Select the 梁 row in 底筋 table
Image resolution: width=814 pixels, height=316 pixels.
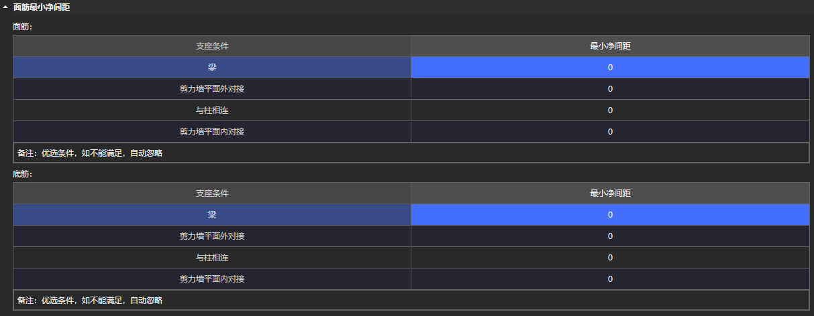tap(212, 215)
